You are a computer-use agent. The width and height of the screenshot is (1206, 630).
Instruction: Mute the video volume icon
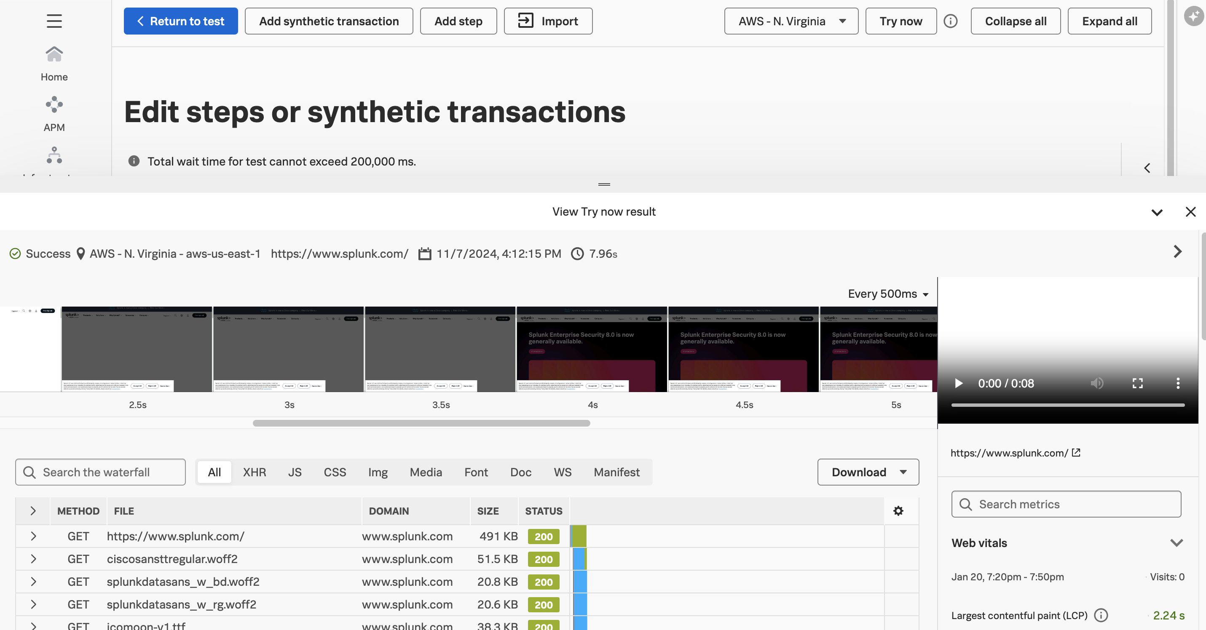click(1096, 384)
